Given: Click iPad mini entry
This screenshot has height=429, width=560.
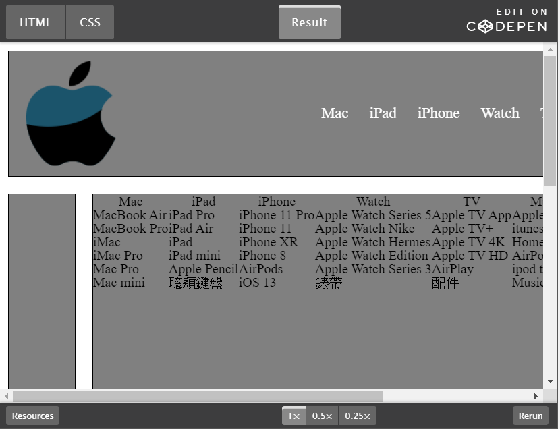Looking at the screenshot, I should [194, 256].
